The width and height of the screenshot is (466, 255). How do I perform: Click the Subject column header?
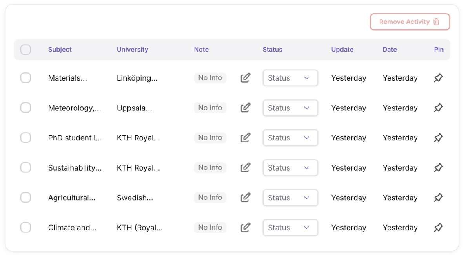tap(60, 50)
